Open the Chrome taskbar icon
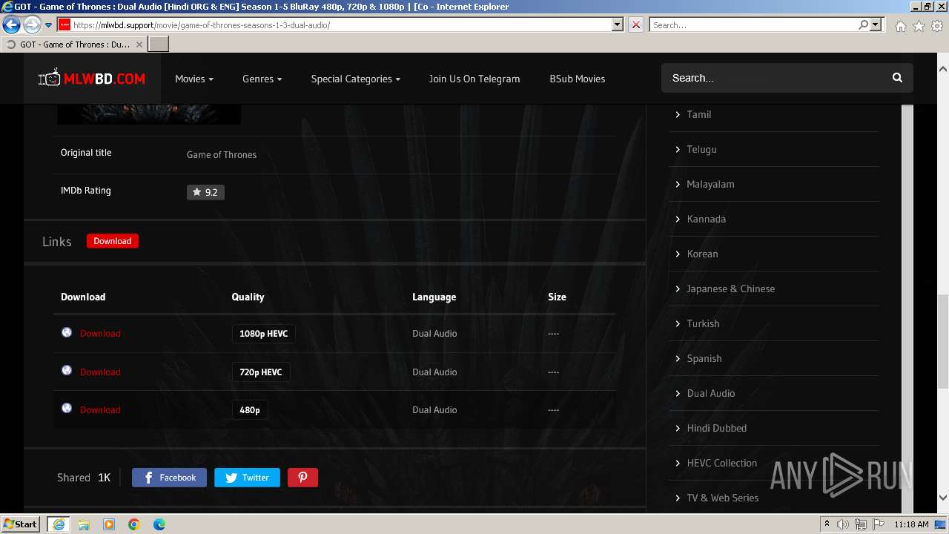The height and width of the screenshot is (534, 949). click(134, 524)
